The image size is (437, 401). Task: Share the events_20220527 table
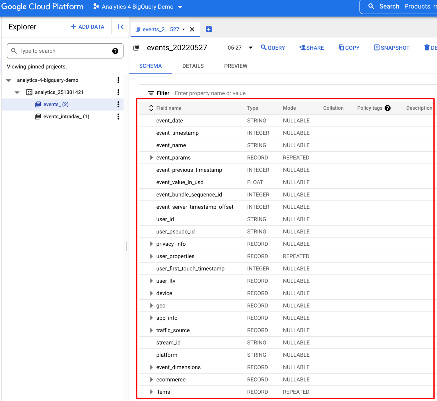(x=311, y=48)
